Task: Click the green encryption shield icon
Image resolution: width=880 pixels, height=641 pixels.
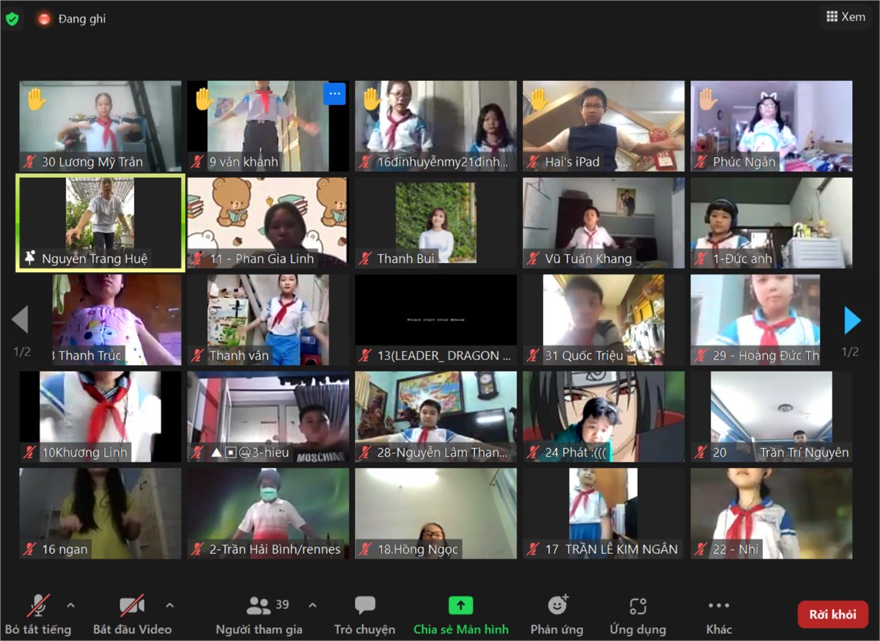Action: [12, 19]
